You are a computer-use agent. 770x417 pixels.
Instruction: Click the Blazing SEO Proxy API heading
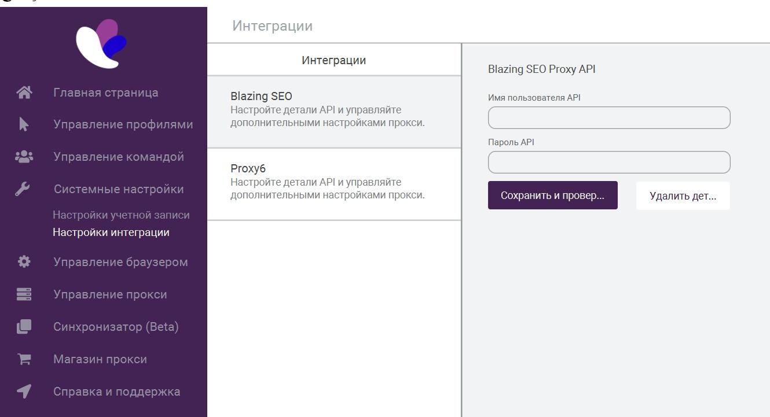click(542, 69)
